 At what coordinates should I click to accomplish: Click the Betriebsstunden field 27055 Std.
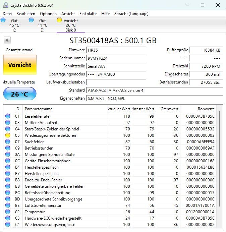(x=206, y=82)
